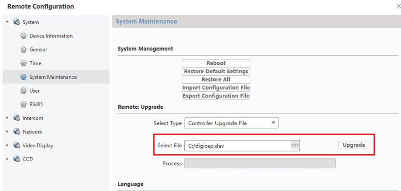Open the Select Type dropdown
Image resolution: width=401 pixels, height=191 pixels.
(x=231, y=123)
